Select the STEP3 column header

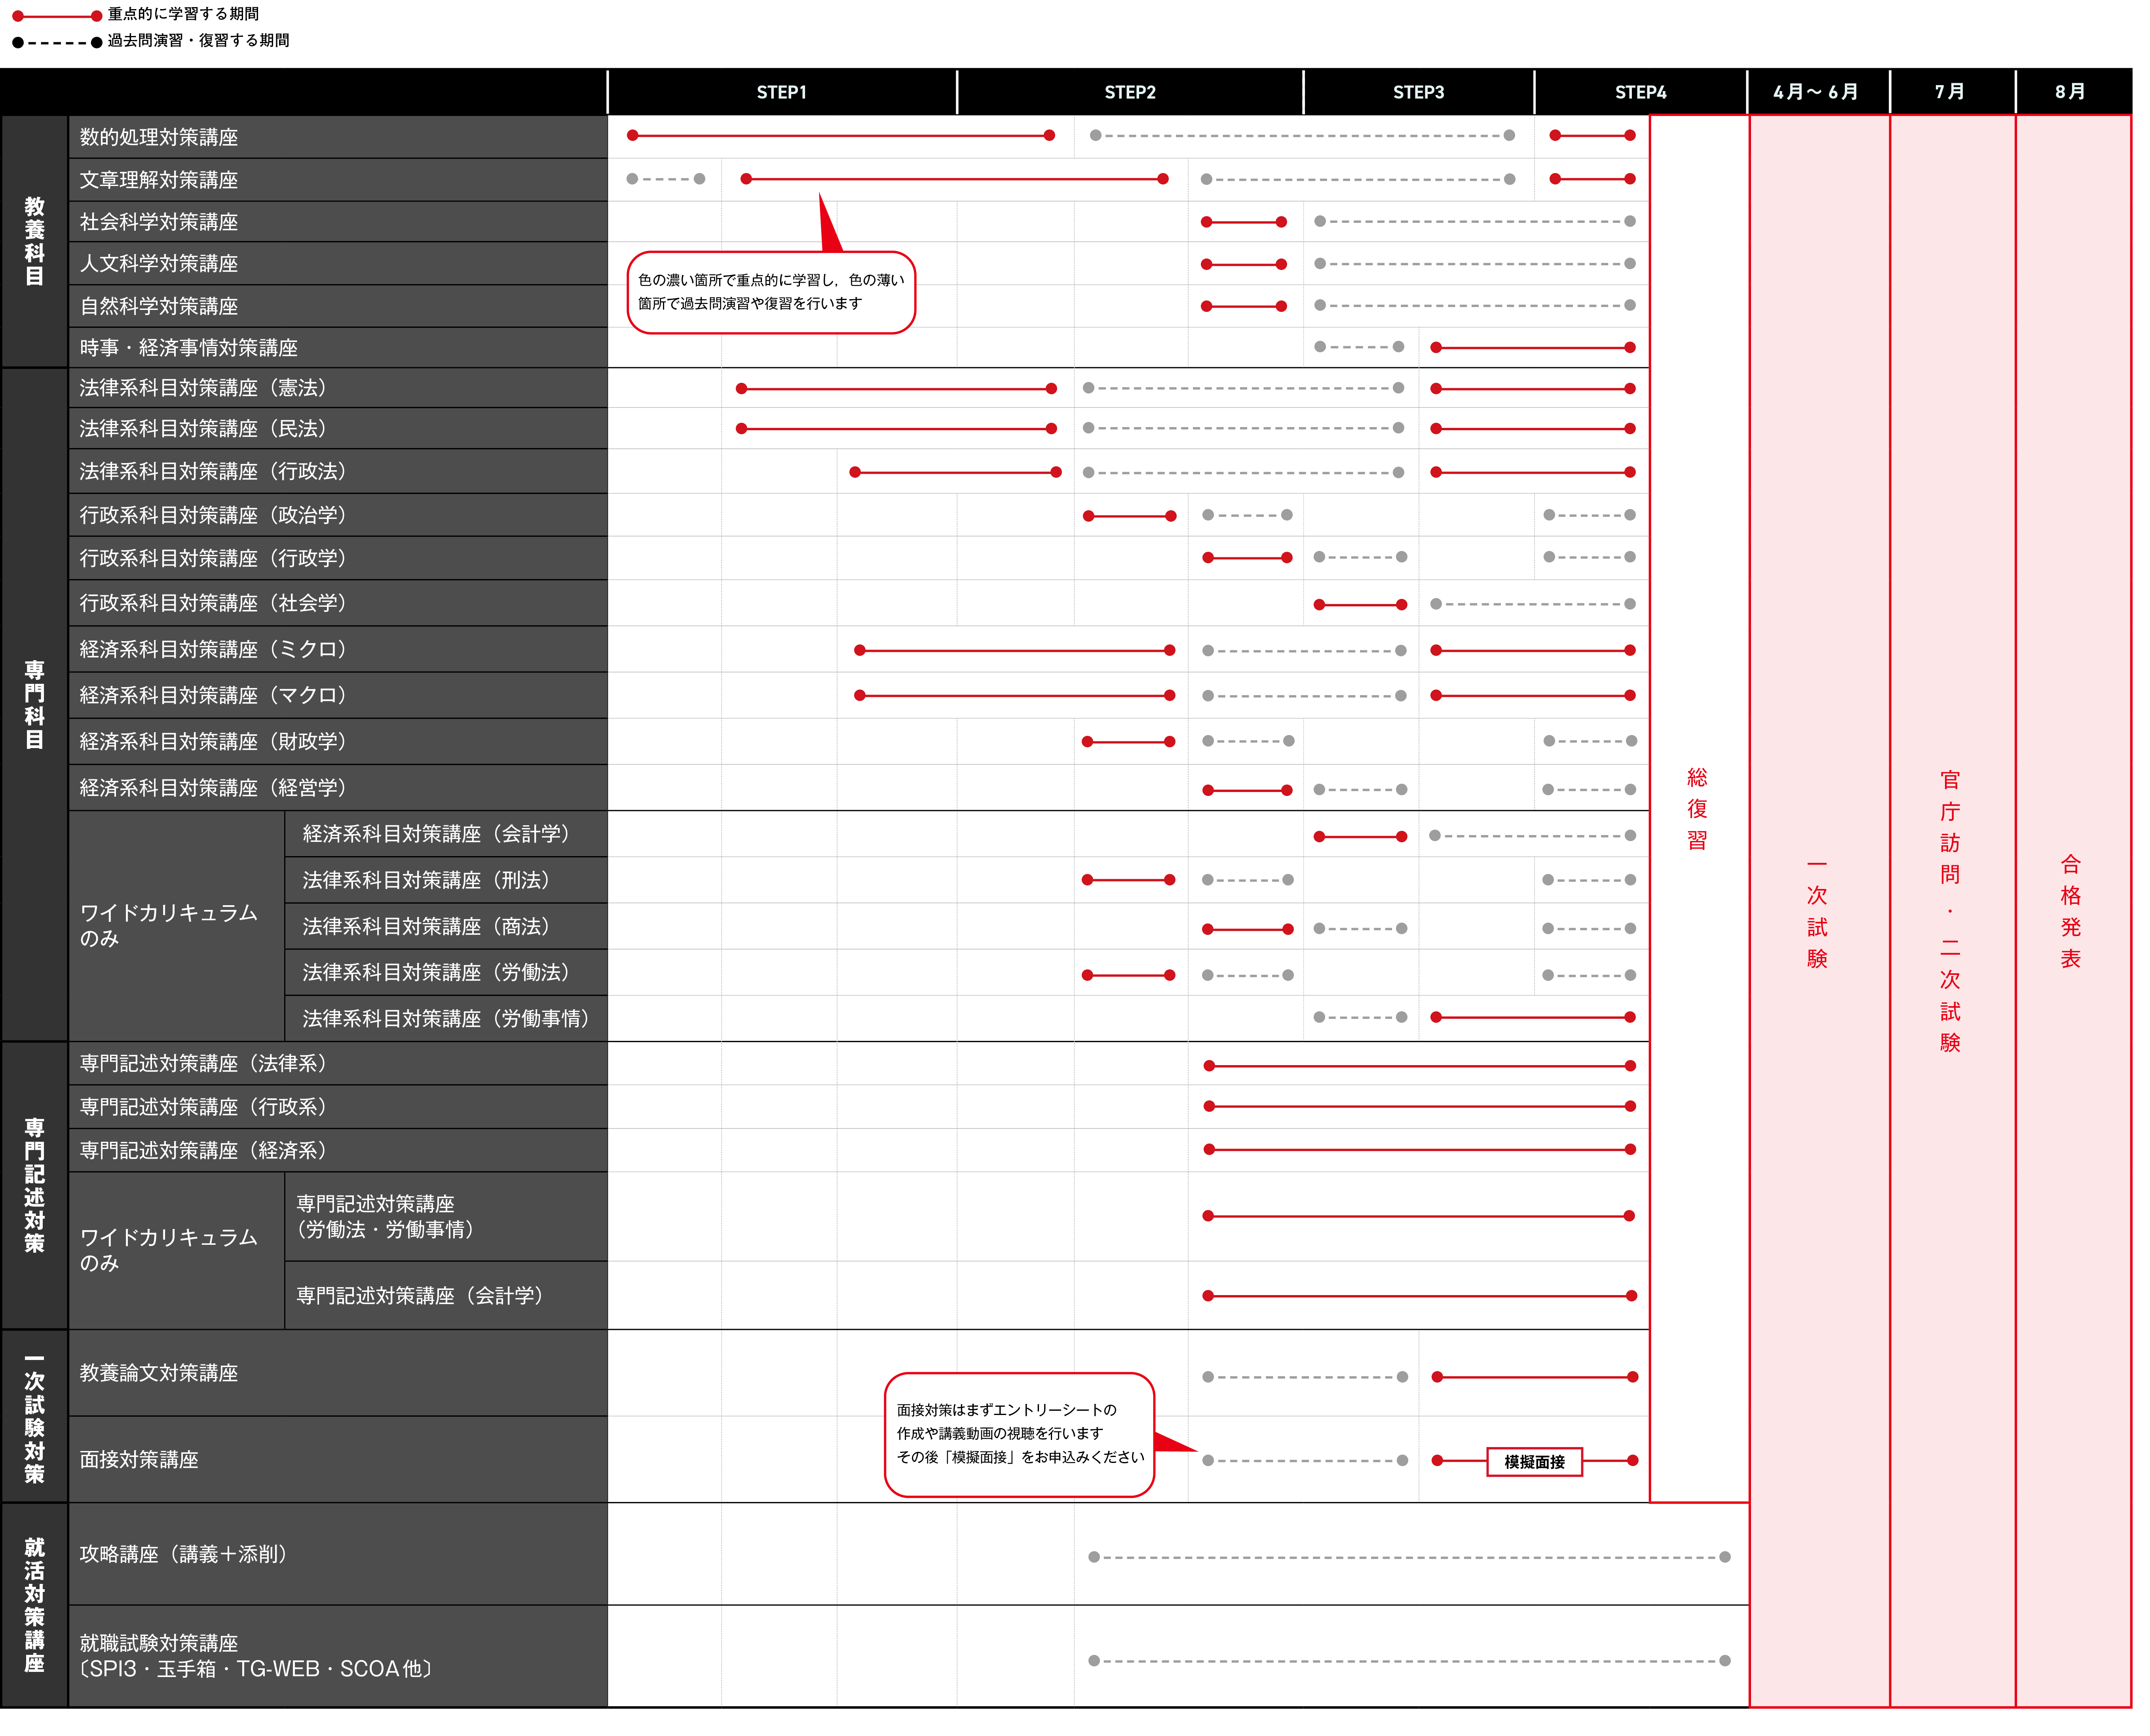[x=1418, y=92]
